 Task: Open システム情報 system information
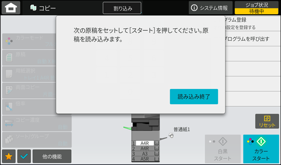[210, 7]
